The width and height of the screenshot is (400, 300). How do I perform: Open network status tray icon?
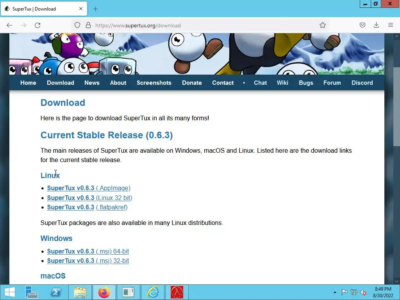[354, 292]
